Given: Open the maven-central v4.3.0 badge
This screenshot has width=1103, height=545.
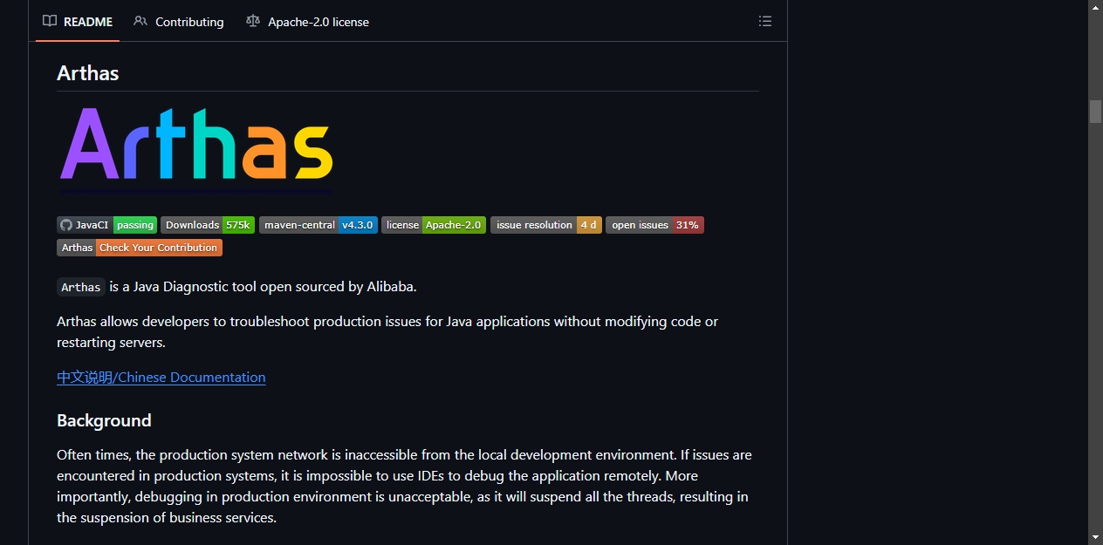Looking at the screenshot, I should [x=319, y=225].
